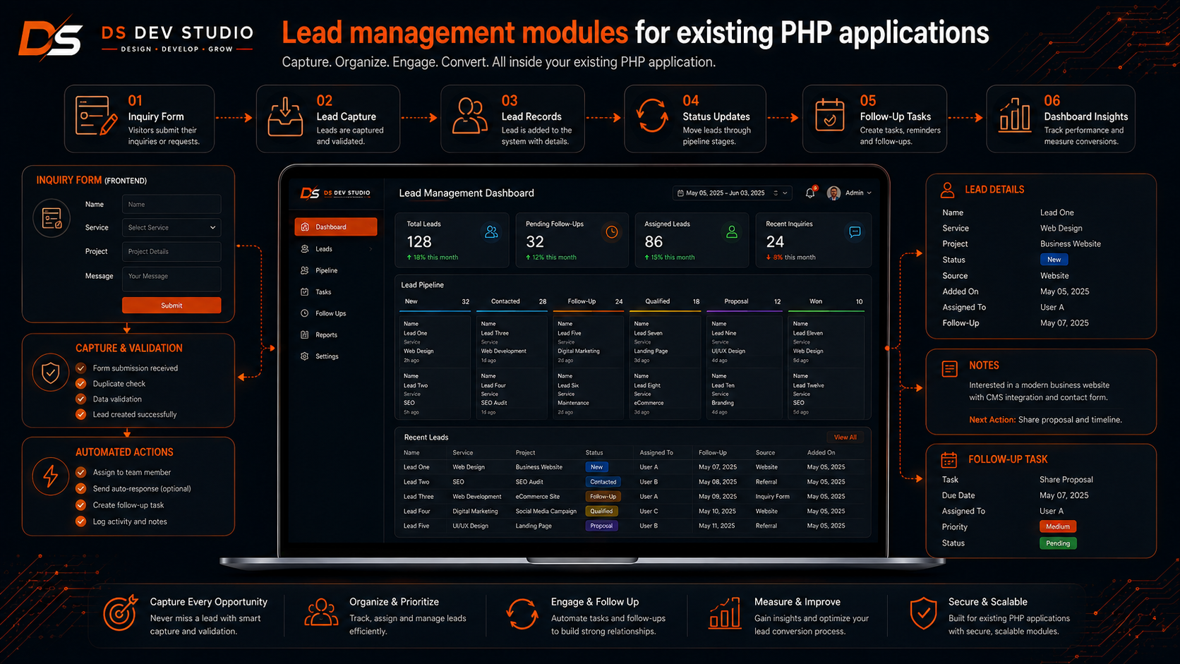The width and height of the screenshot is (1180, 664).
Task: Toggle Send auto-response checkmark
Action: [81, 489]
